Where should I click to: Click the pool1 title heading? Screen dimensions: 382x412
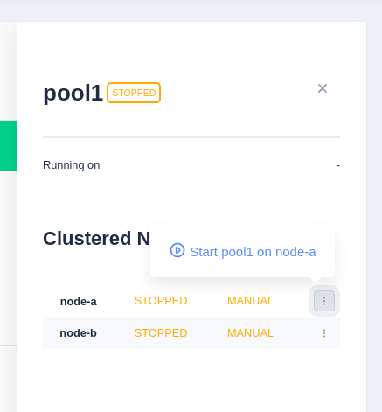[x=73, y=93]
